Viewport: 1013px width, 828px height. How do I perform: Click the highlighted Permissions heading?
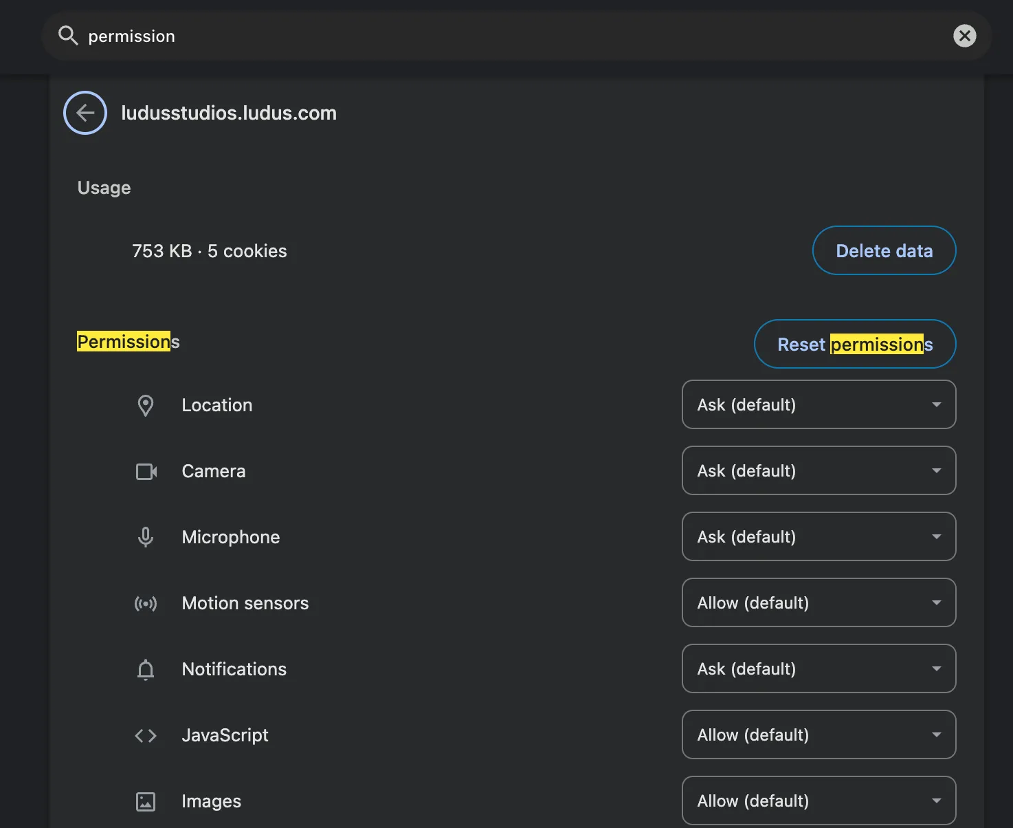[128, 342]
